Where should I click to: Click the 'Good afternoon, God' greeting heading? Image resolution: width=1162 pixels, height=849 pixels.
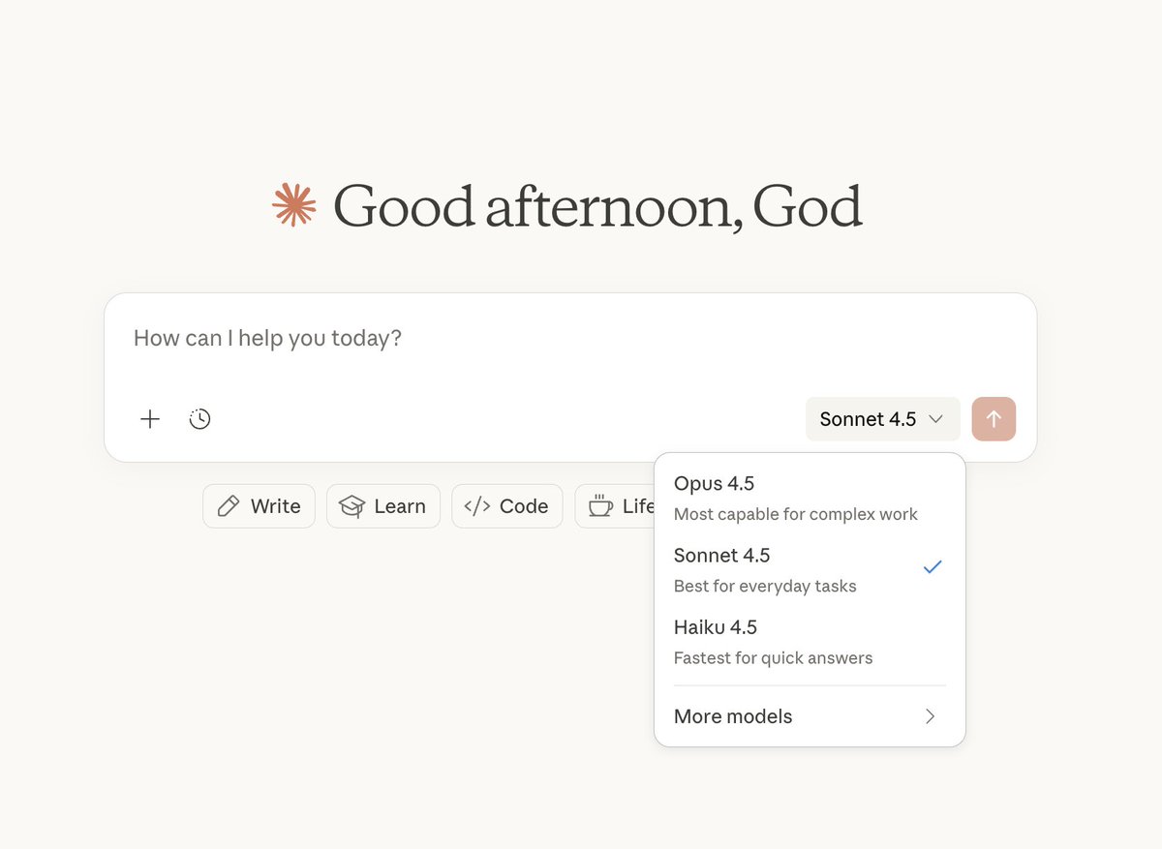click(597, 206)
